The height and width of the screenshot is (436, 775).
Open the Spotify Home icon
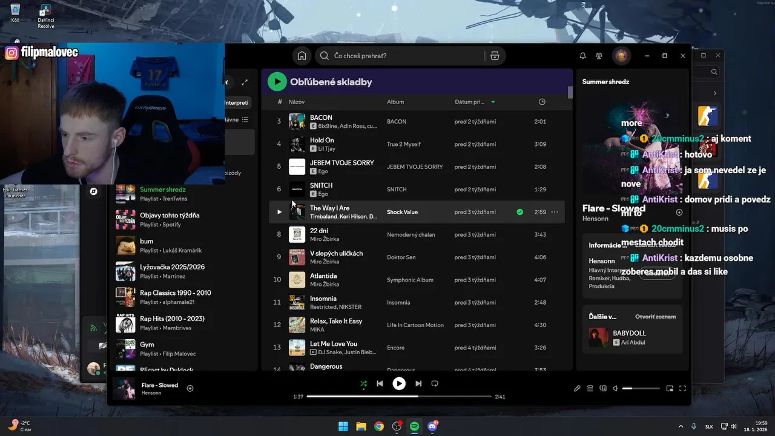point(302,56)
